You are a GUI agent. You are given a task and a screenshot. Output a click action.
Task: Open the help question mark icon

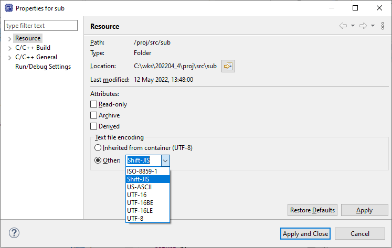(14, 233)
